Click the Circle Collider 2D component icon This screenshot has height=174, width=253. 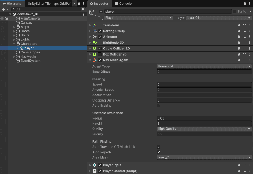coord(94,48)
